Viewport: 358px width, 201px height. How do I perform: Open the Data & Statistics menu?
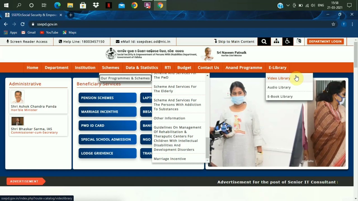point(142,68)
